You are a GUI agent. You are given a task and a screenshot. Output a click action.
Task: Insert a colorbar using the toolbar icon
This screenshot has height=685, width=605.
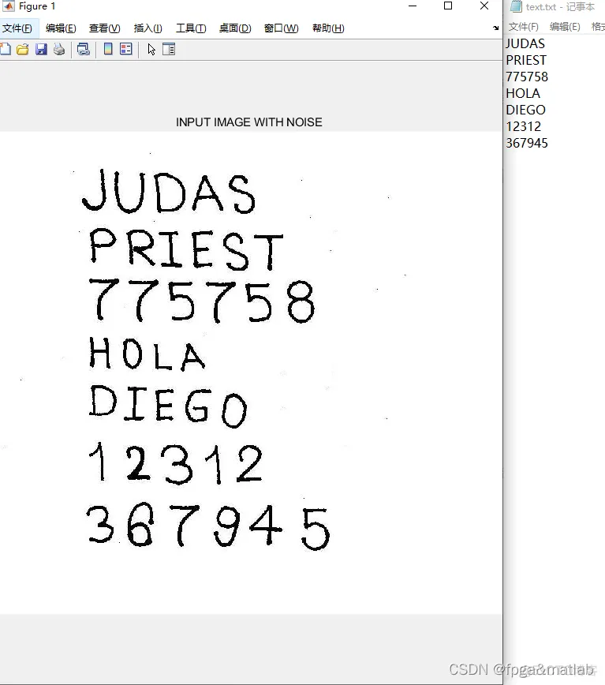pyautogui.click(x=108, y=49)
